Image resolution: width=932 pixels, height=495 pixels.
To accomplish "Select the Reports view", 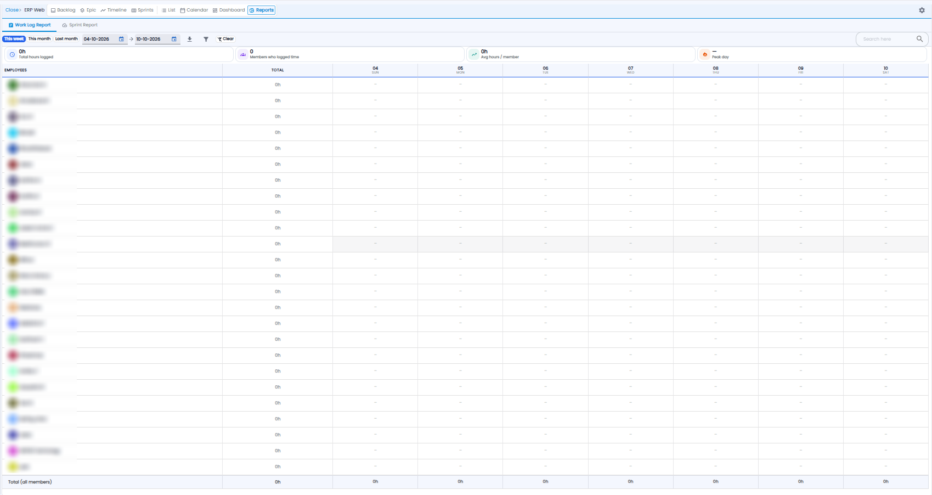I will 262,10.
